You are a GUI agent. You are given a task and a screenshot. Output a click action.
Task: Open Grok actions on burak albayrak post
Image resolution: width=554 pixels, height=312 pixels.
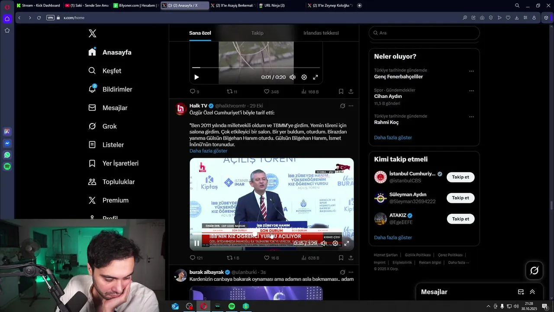(342, 272)
